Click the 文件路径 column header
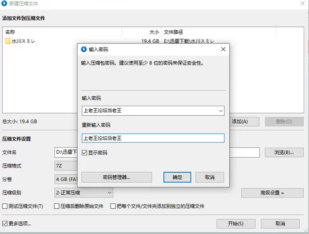This screenshot has height=234, width=309. point(219,32)
